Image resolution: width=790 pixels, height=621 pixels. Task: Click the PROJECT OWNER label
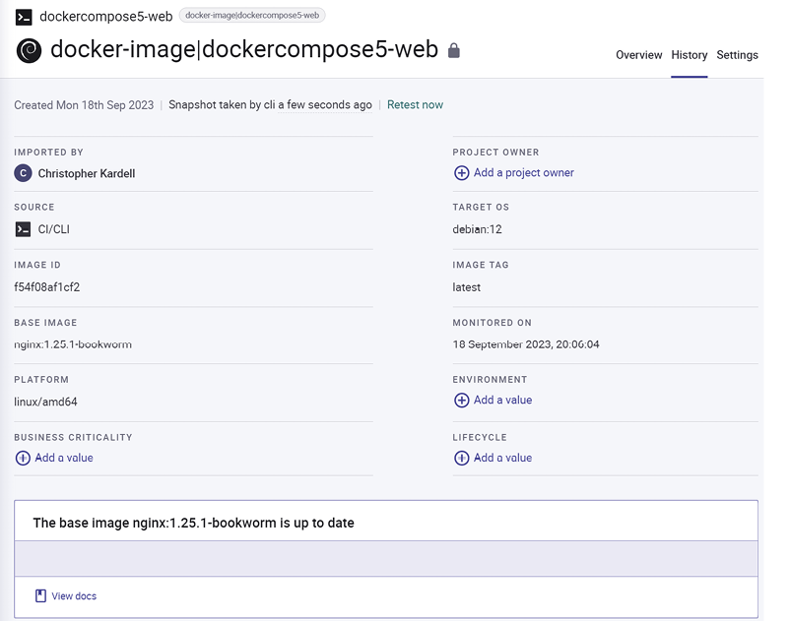tap(495, 152)
